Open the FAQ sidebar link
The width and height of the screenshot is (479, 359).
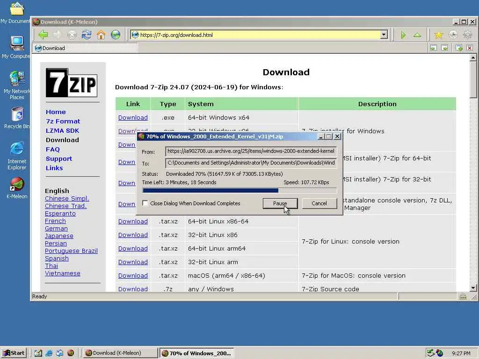pyautogui.click(x=53, y=149)
